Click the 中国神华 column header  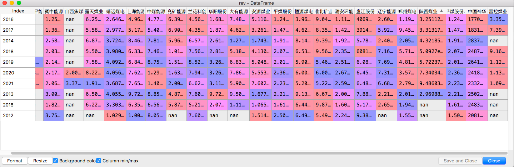[477, 11]
